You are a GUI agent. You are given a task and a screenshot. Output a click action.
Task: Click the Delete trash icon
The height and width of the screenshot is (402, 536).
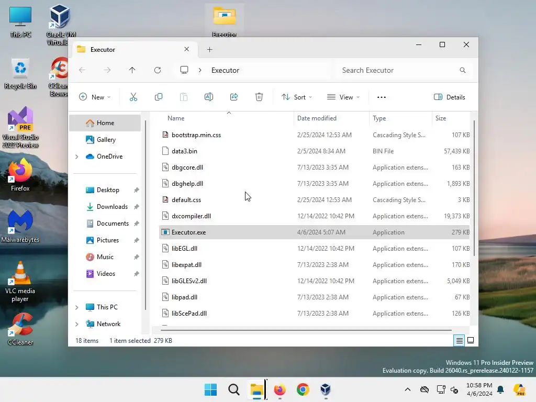[259, 97]
